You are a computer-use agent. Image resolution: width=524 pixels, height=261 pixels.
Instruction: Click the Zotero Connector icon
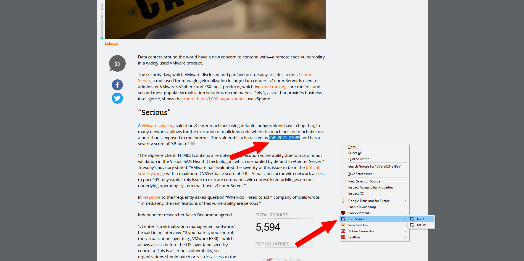click(x=343, y=231)
